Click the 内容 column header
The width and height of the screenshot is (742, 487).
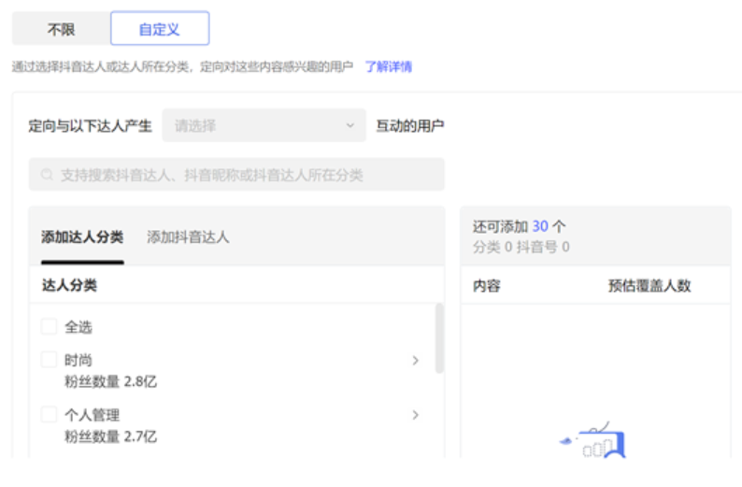click(x=487, y=285)
